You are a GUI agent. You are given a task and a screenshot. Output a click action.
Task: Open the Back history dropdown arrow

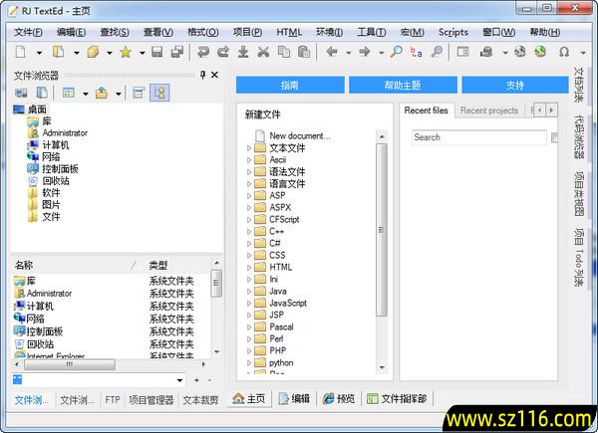[348, 53]
